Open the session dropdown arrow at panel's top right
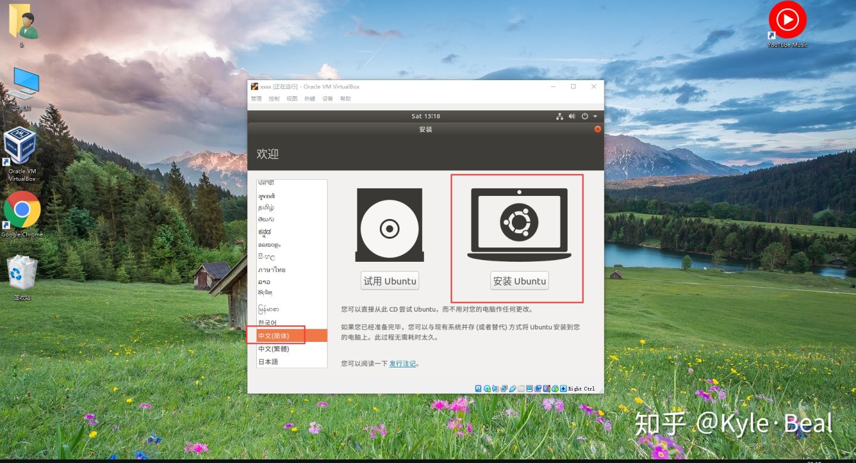The height and width of the screenshot is (463, 856). [x=594, y=116]
